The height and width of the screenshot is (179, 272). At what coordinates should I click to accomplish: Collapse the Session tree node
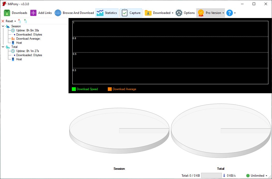[3, 26]
